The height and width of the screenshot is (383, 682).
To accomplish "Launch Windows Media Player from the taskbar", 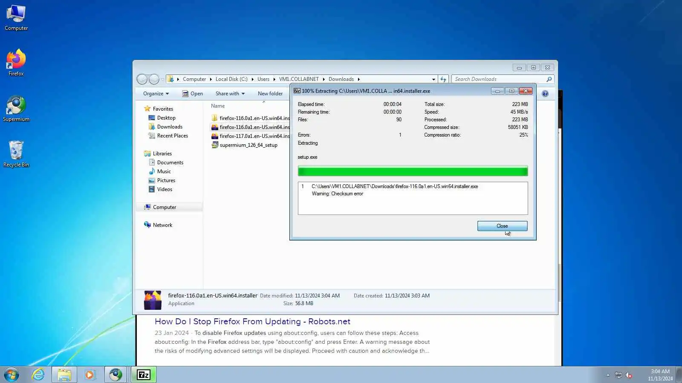I will click(90, 374).
